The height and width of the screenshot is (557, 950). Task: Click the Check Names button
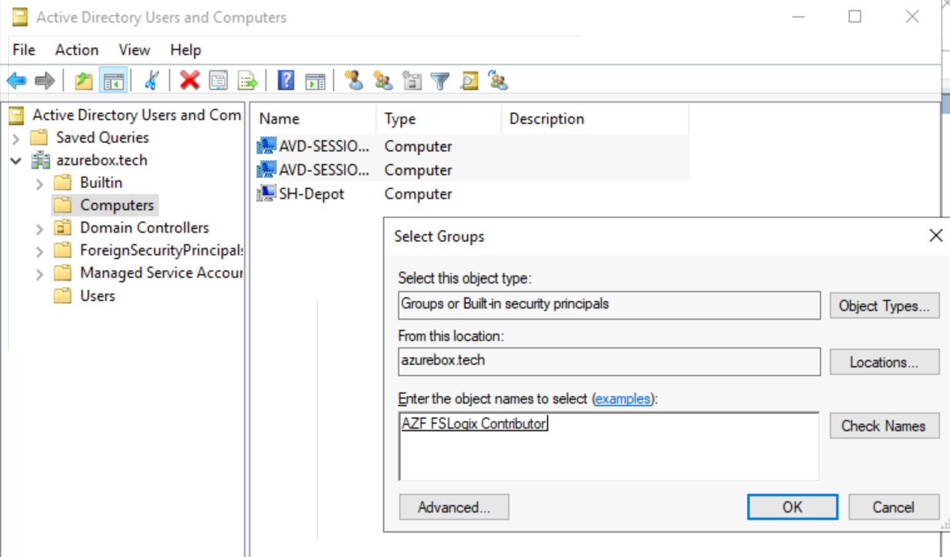(x=884, y=426)
